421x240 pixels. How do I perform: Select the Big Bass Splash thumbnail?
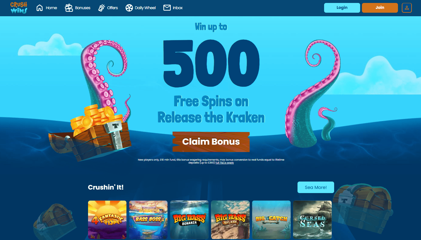tap(230, 220)
